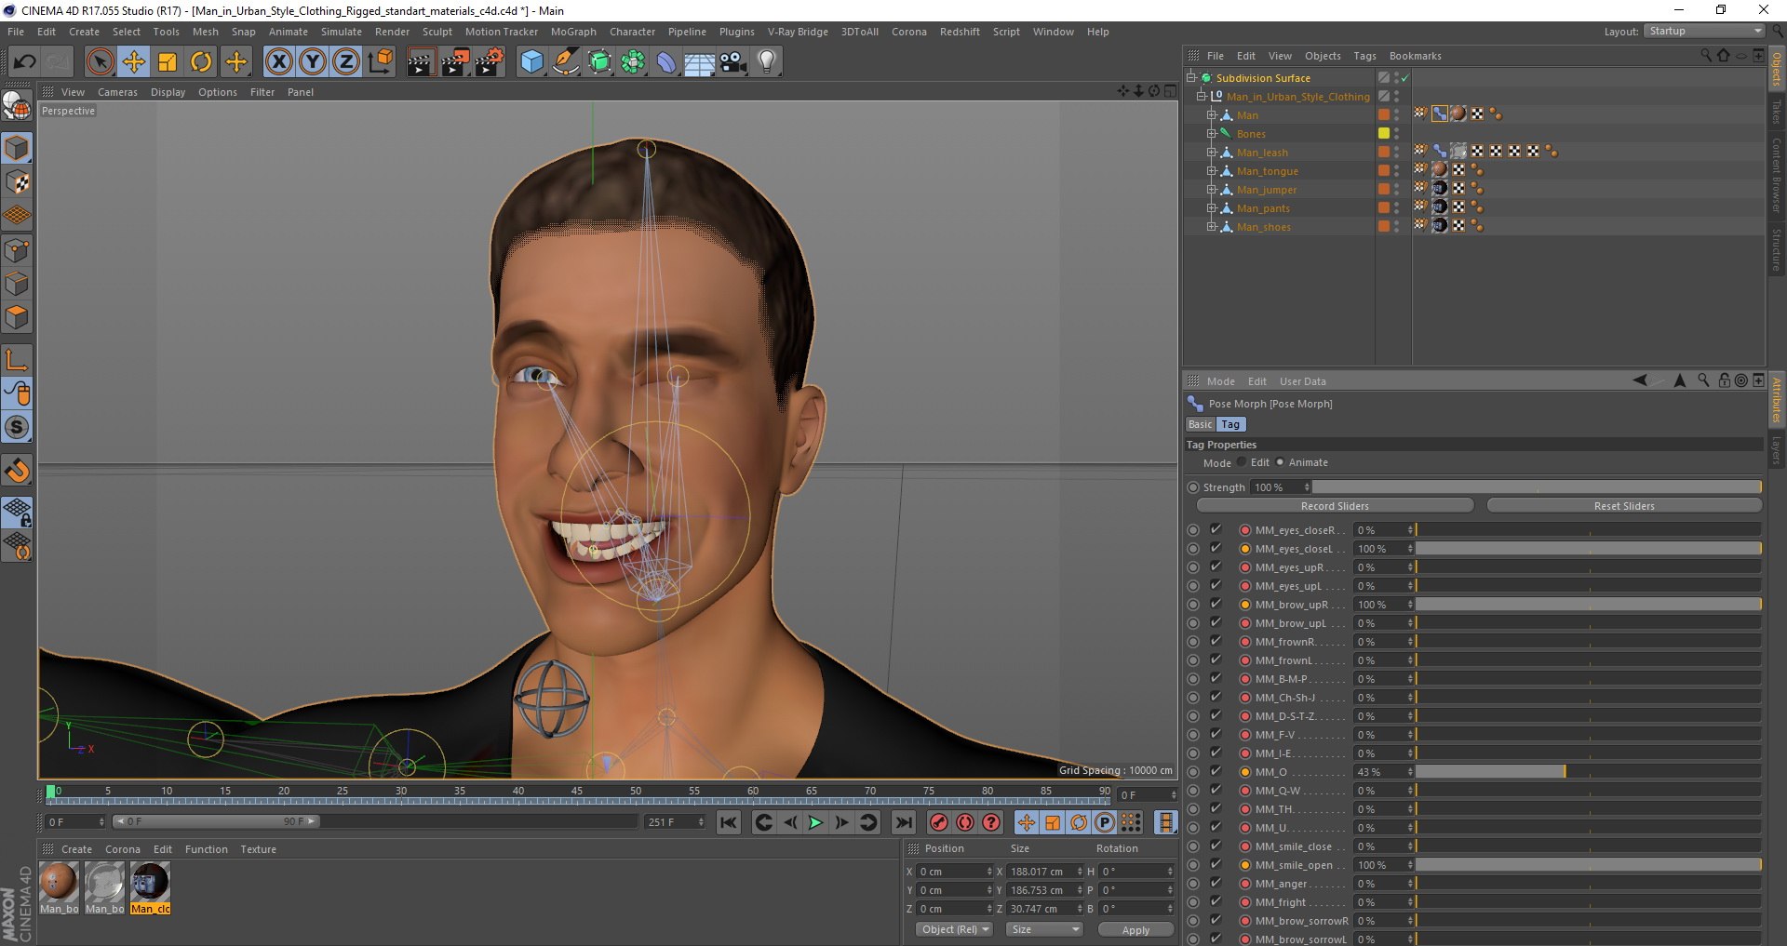Open the Simulate menu
The height and width of the screenshot is (946, 1787).
342,32
